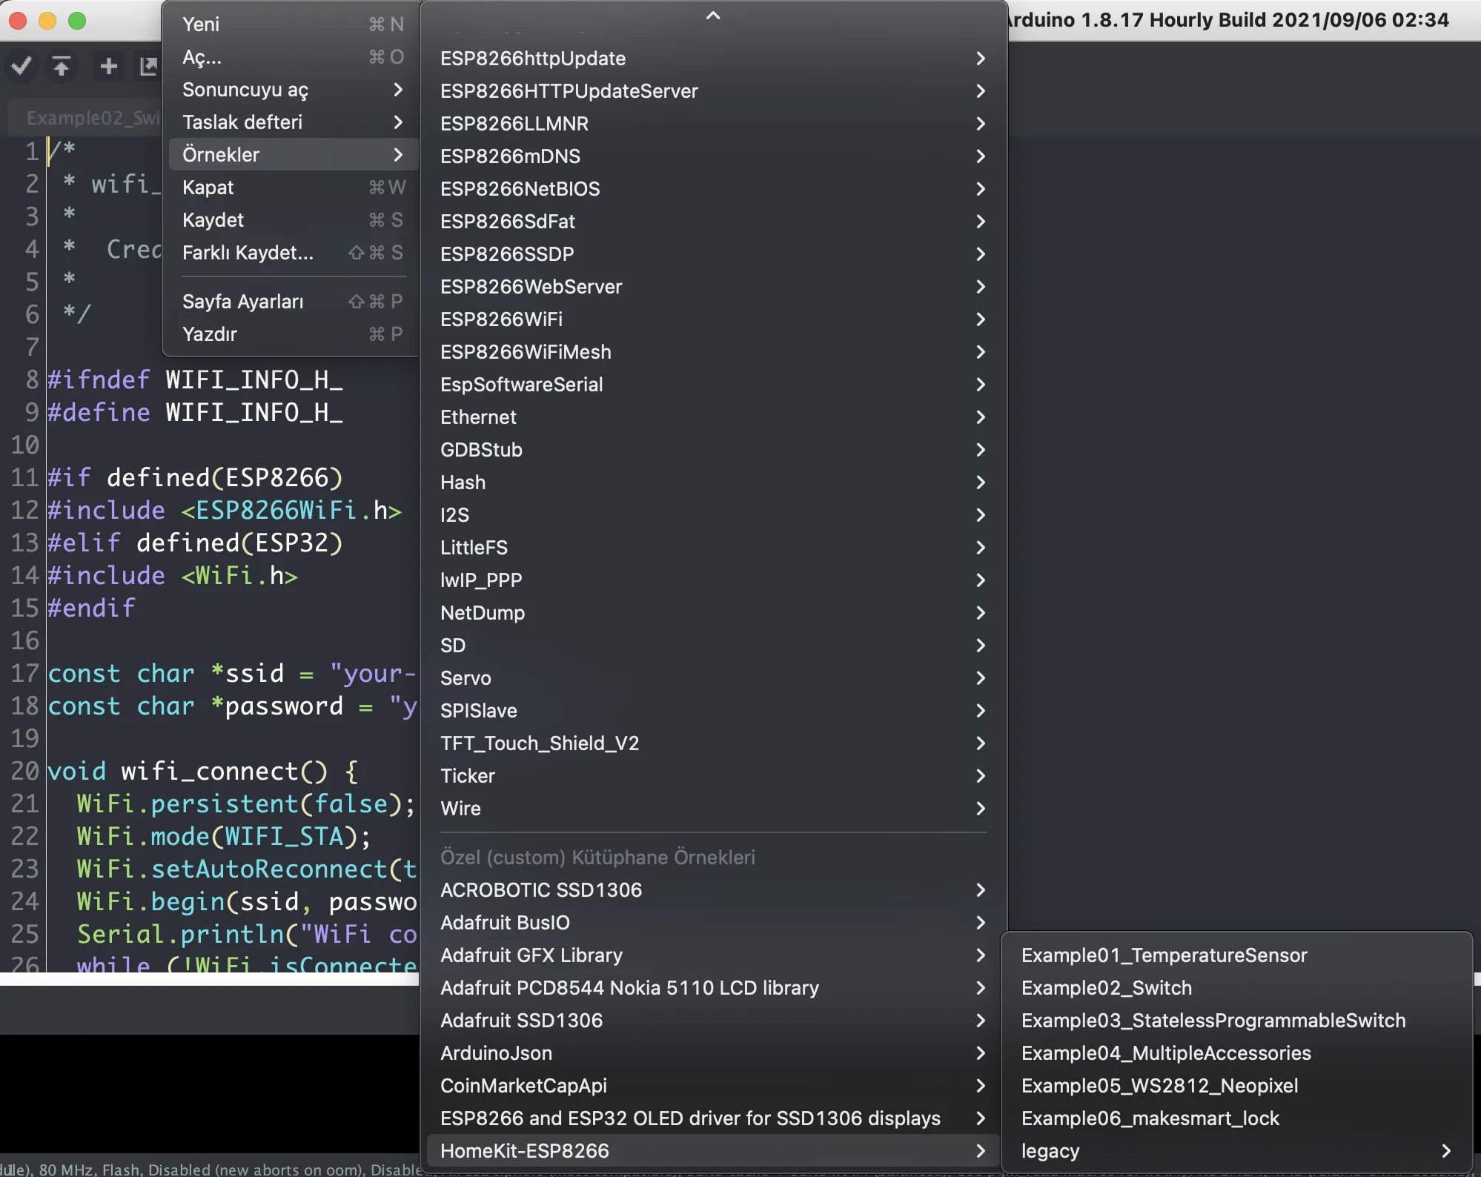This screenshot has height=1177, width=1481.
Task: Expand ESP8266HTTPUpdateServer examples
Action: coord(713,91)
